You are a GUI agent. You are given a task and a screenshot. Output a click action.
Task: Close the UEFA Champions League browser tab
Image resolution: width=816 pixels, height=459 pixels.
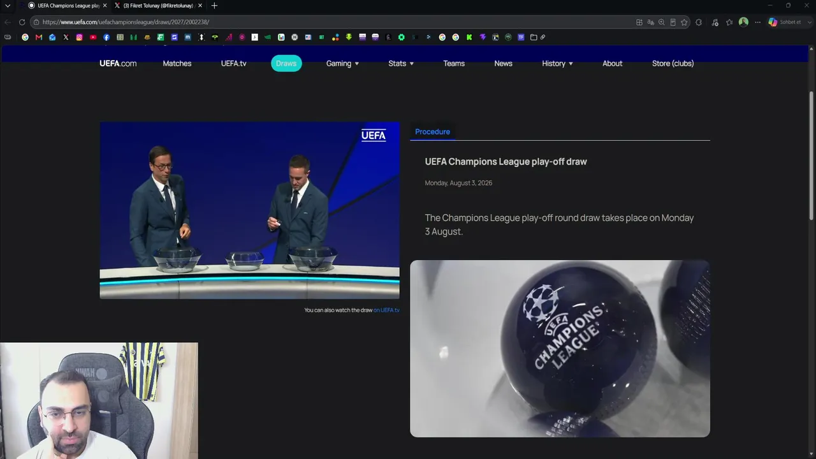pos(105,6)
